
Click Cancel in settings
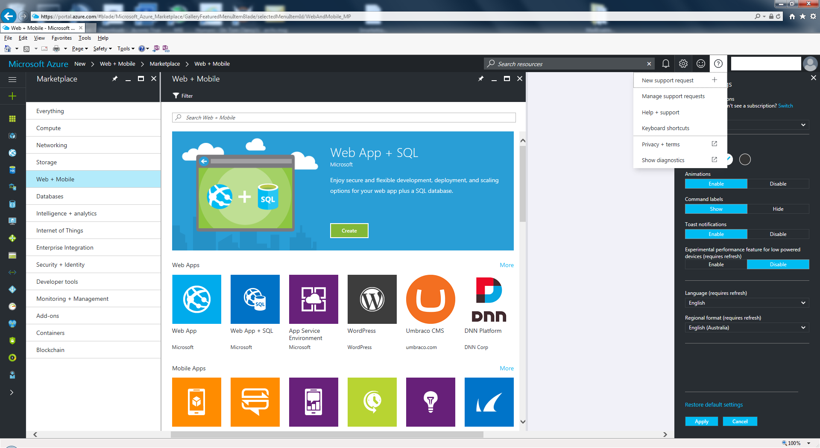point(740,422)
